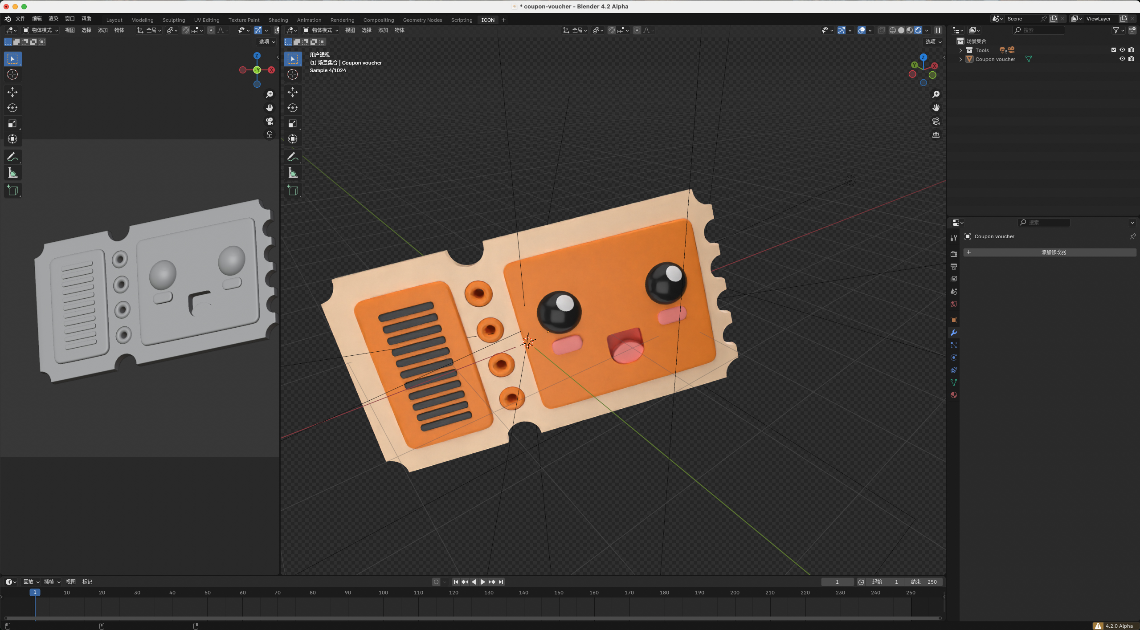The height and width of the screenshot is (630, 1140).
Task: Toggle Tools collection exclude checkbox
Action: pos(1114,50)
